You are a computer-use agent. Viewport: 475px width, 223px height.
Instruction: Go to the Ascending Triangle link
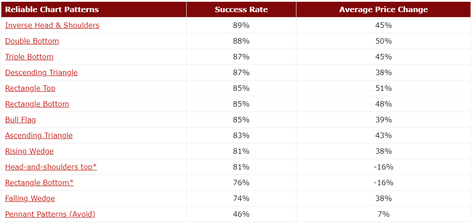pos(39,135)
